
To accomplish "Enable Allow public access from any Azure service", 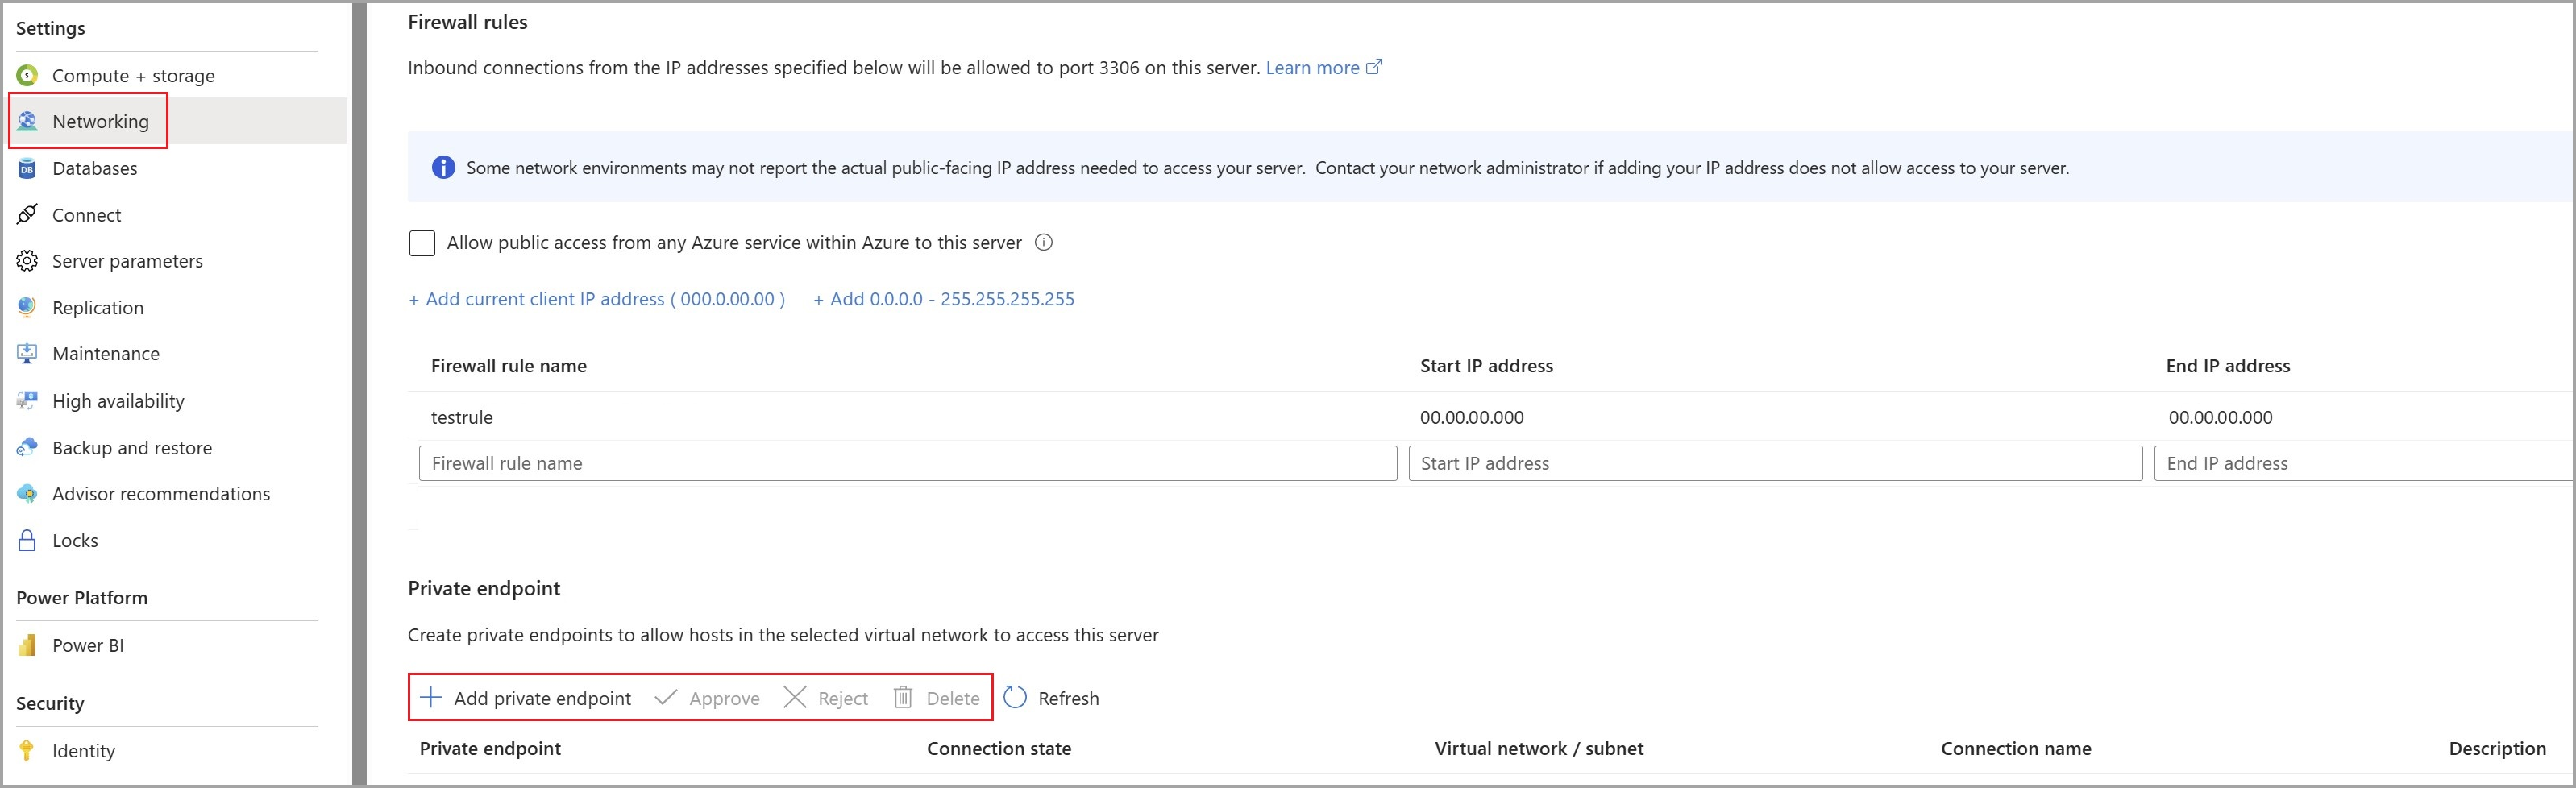I will point(422,243).
